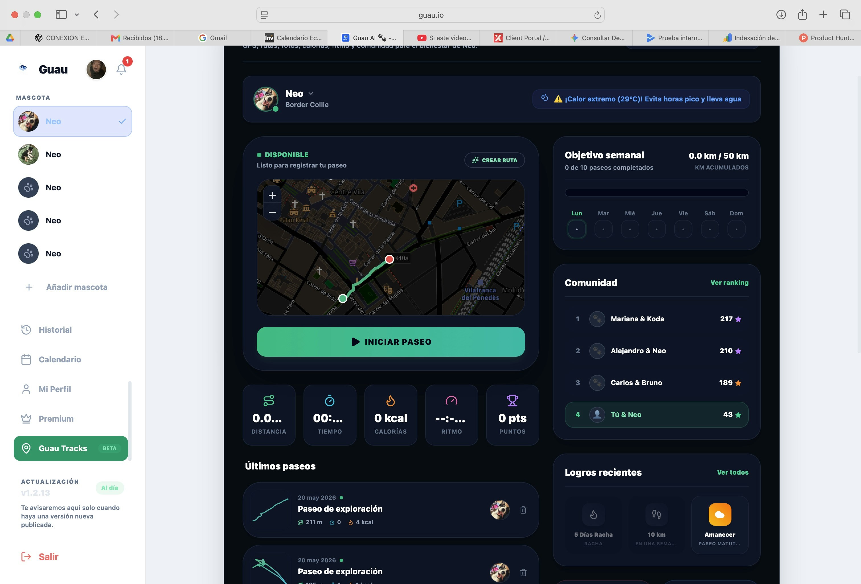Viewport: 861px width, 584px height.
Task: Select the Sáb day box
Action: tap(710, 229)
